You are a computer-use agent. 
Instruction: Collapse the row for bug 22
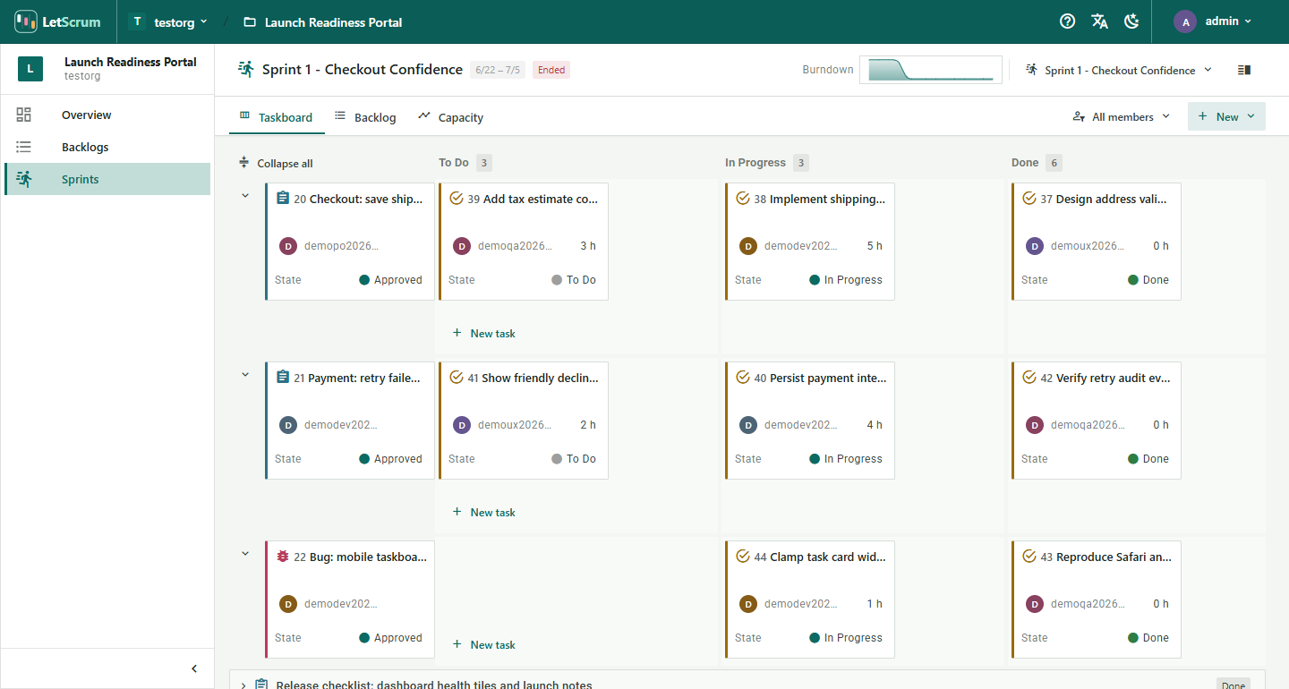(245, 553)
